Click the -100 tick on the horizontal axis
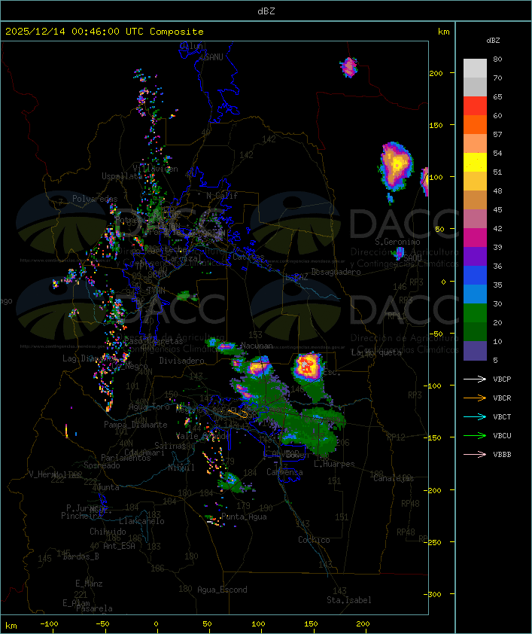 (49, 624)
